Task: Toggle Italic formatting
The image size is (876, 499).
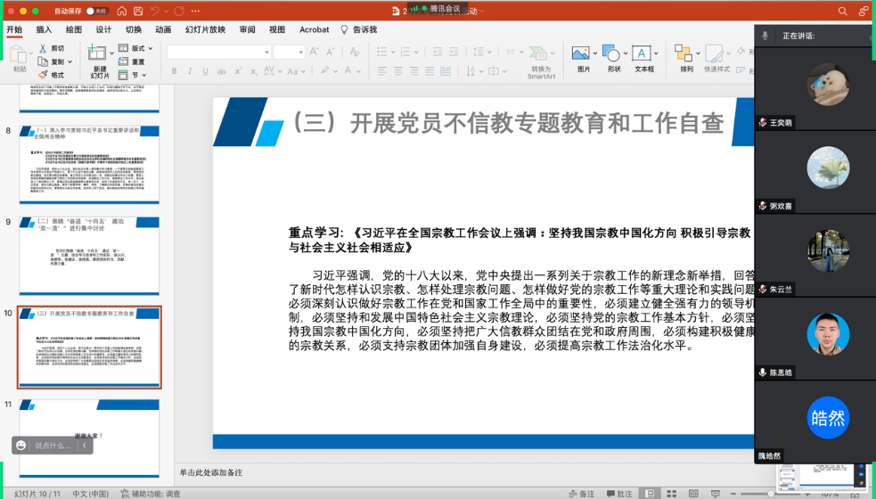Action: [x=190, y=71]
